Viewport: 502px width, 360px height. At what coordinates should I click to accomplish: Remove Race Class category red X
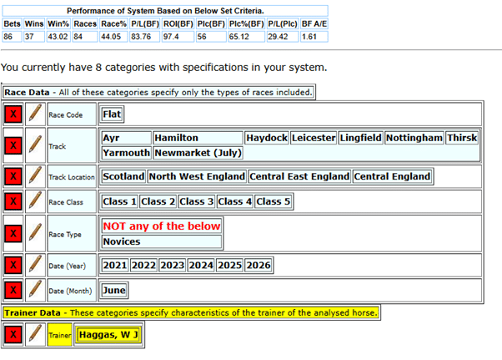tap(13, 201)
